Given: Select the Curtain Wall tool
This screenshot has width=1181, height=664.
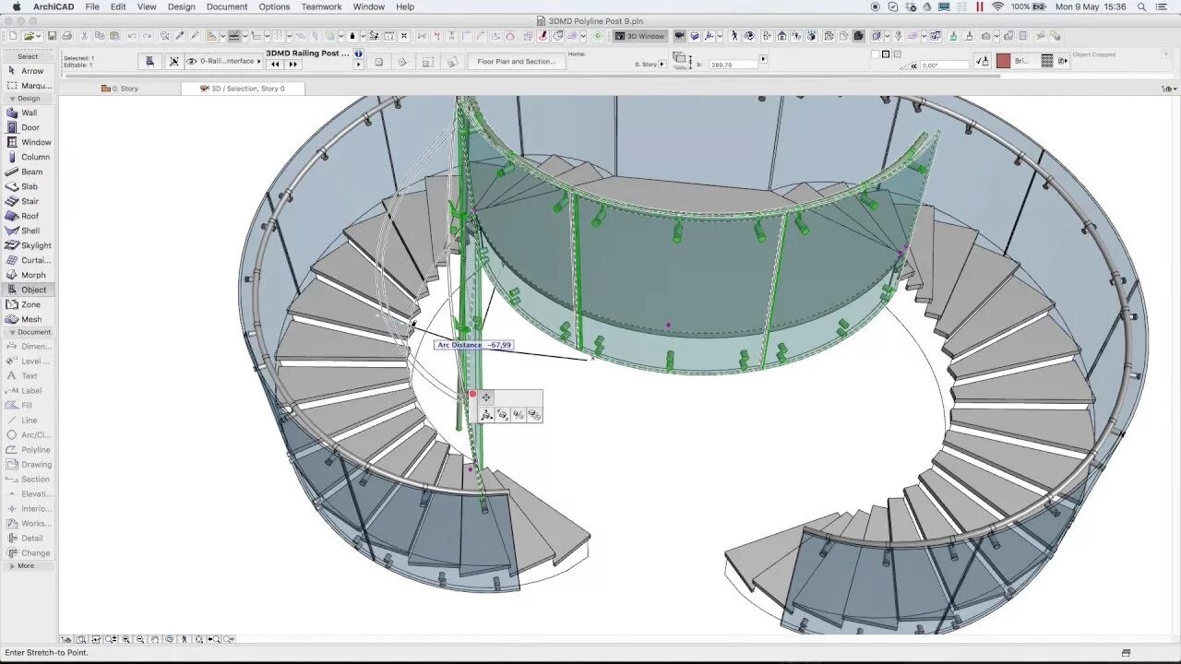Looking at the screenshot, I should pyautogui.click(x=28, y=260).
